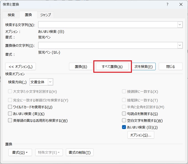Toggle 句読点を無視する checkbox
Image resolution: width=188 pixels, height=164 pixels.
tap(124, 113)
